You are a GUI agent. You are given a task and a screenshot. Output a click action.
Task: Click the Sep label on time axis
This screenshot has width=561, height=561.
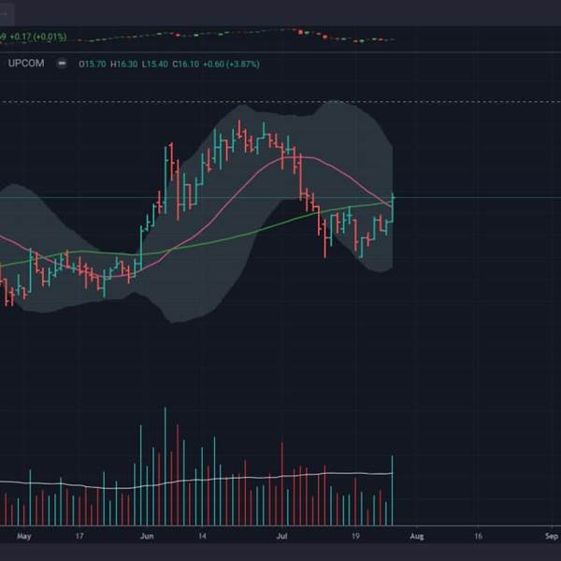[552, 536]
